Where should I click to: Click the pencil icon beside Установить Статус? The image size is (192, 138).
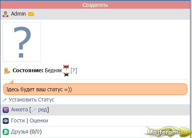point(5,100)
